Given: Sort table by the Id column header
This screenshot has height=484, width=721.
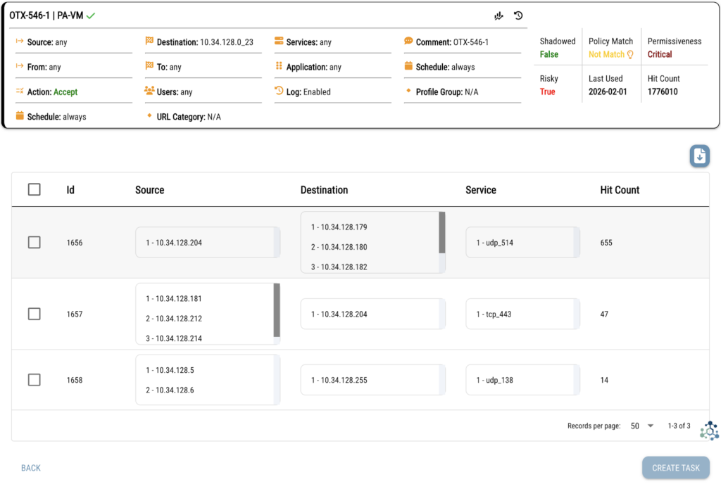Looking at the screenshot, I should point(70,190).
